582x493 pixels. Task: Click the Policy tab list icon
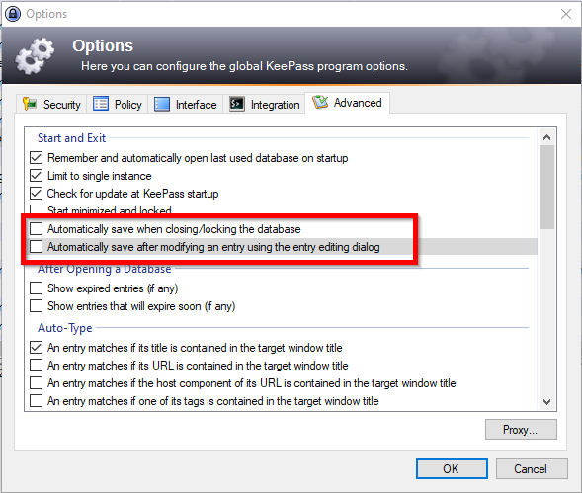point(101,104)
